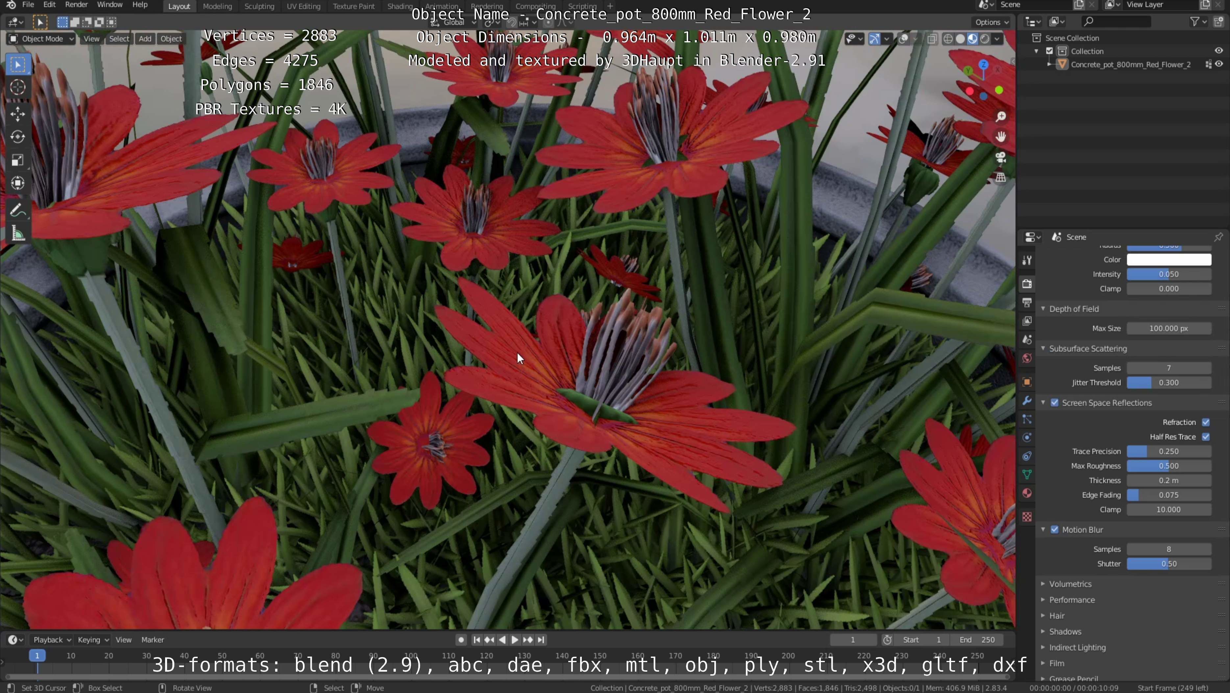Click the zoom magnifier viewport icon

click(1001, 116)
